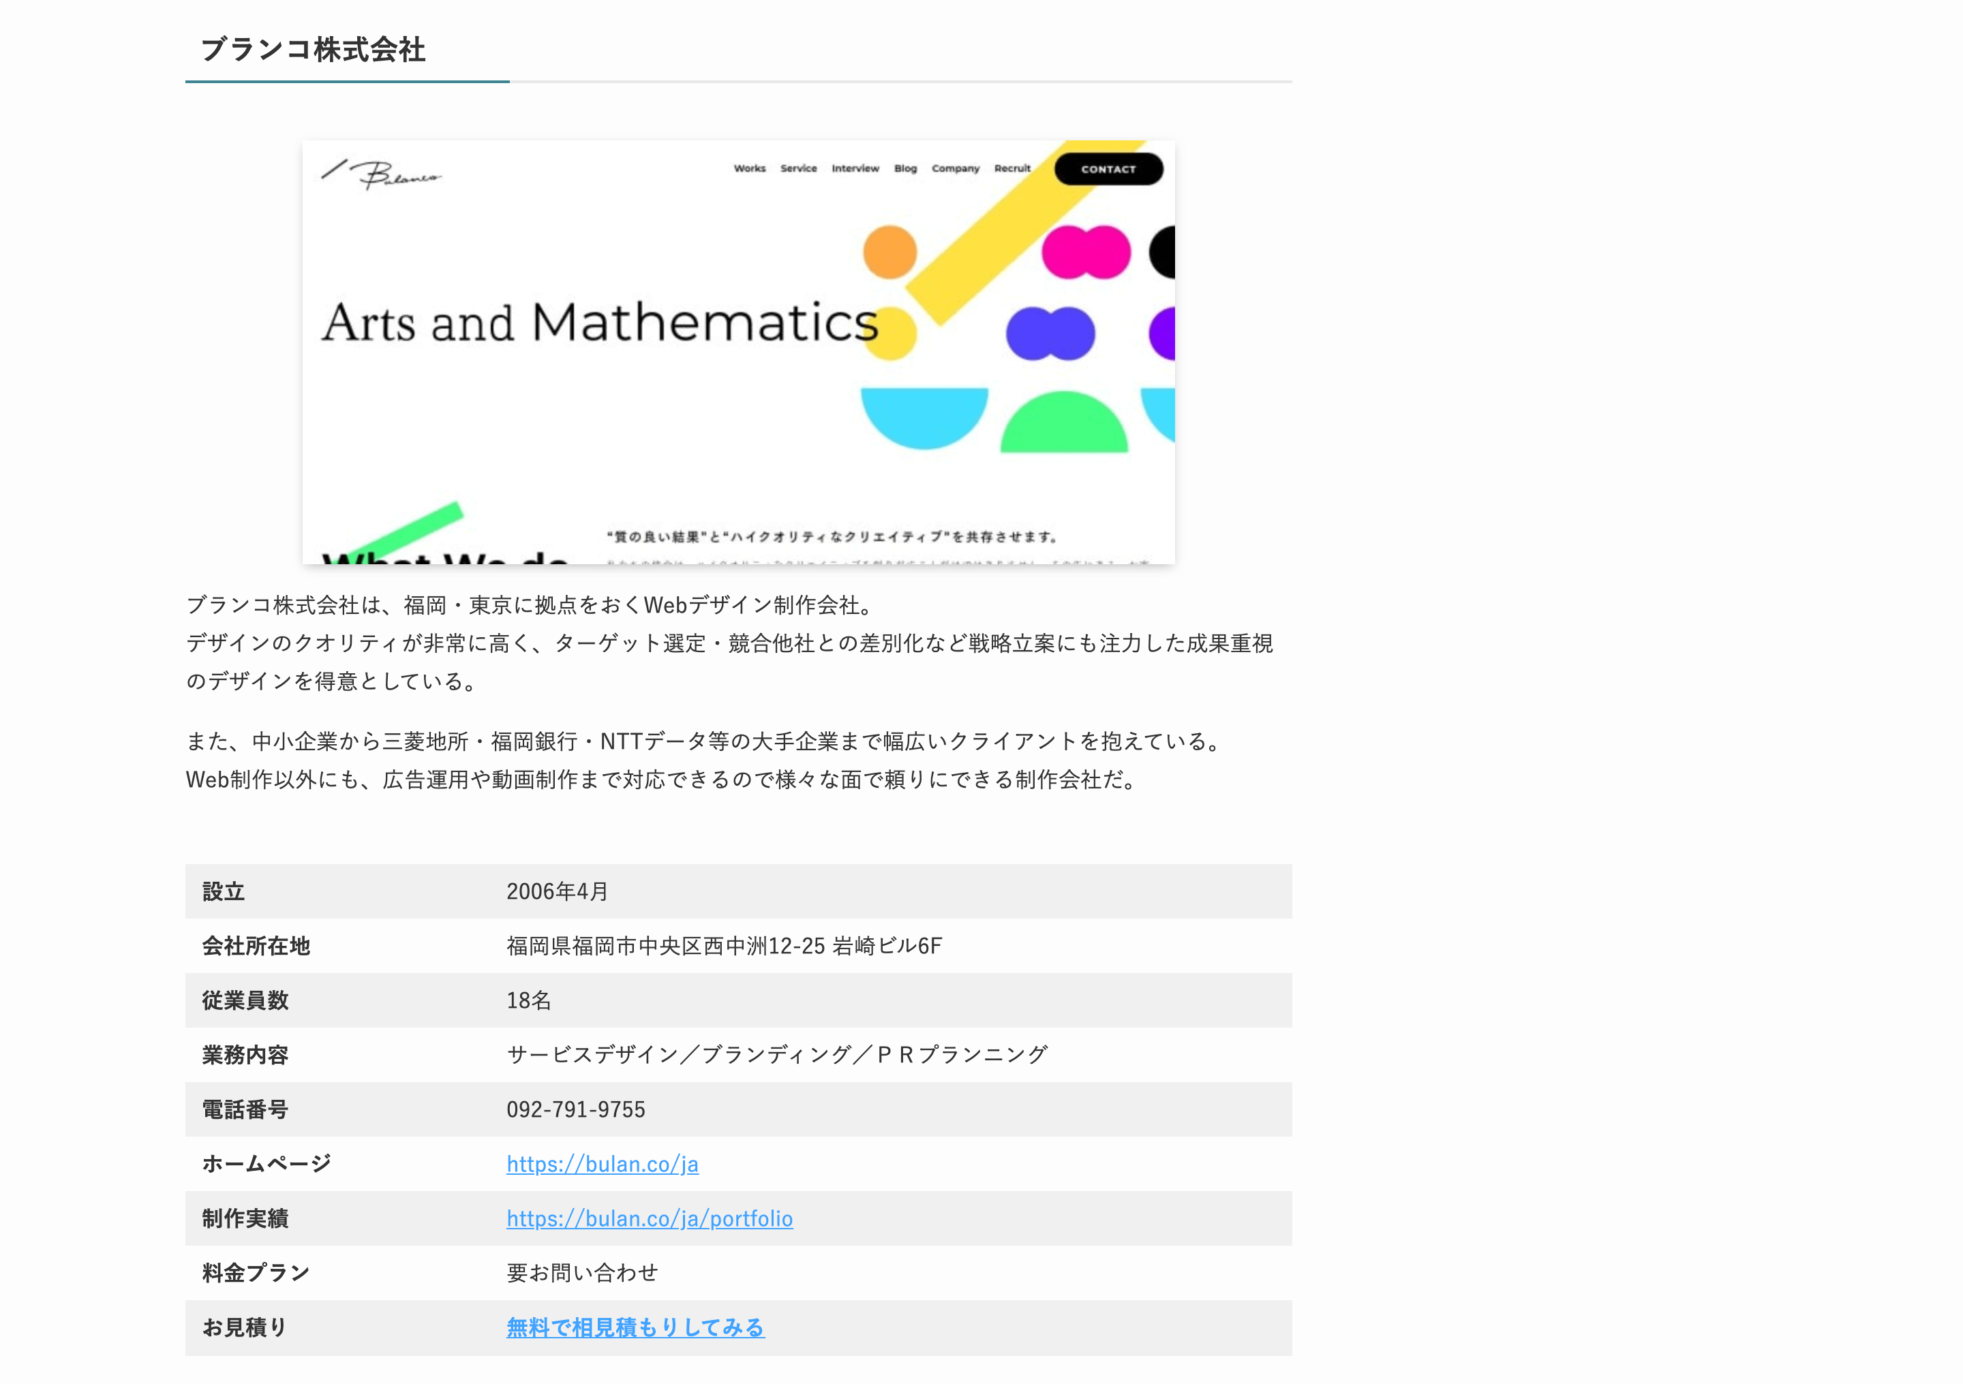Screen dimensions: 1963x1384
Task: Select the 2006年4月 establishment value
Action: click(x=558, y=891)
